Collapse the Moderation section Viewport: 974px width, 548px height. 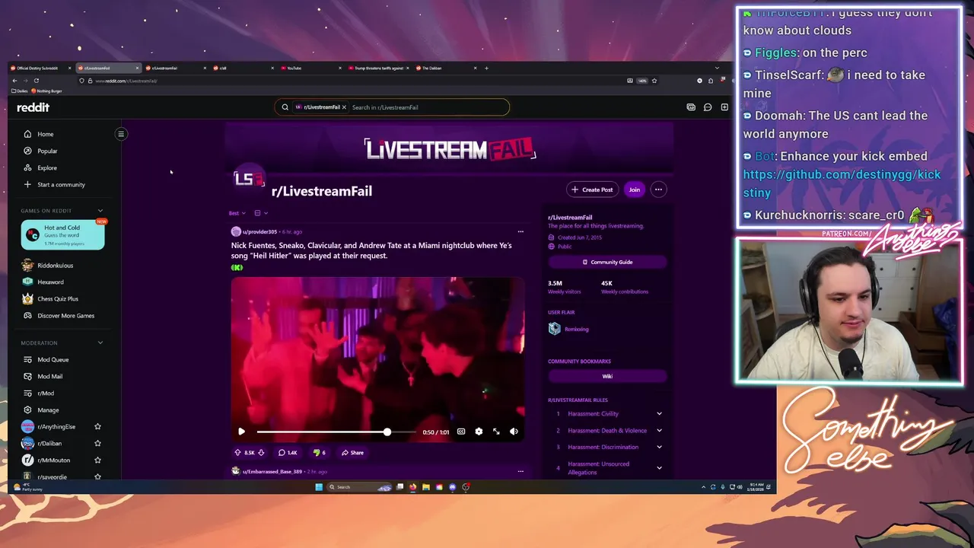100,343
